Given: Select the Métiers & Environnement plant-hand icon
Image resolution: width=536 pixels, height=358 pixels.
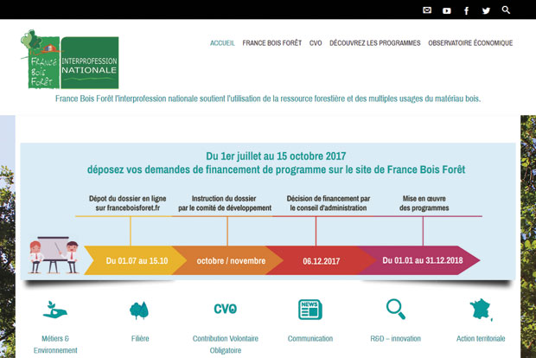Looking at the screenshot, I should click(55, 310).
